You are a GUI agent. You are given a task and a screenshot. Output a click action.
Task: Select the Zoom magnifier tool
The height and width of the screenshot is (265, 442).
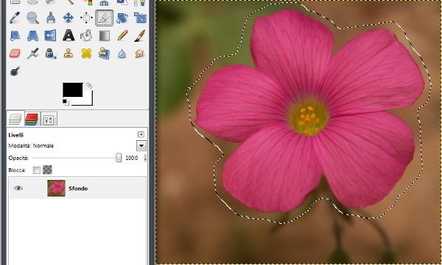point(32,18)
